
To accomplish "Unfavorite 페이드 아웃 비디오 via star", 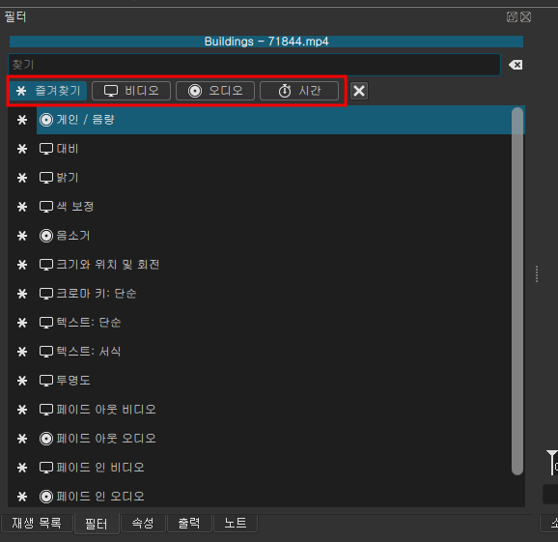I will (22, 410).
